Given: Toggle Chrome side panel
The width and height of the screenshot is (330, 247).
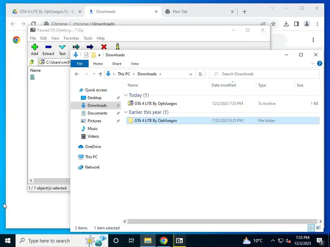Looking at the screenshot, I should click(x=296, y=24).
